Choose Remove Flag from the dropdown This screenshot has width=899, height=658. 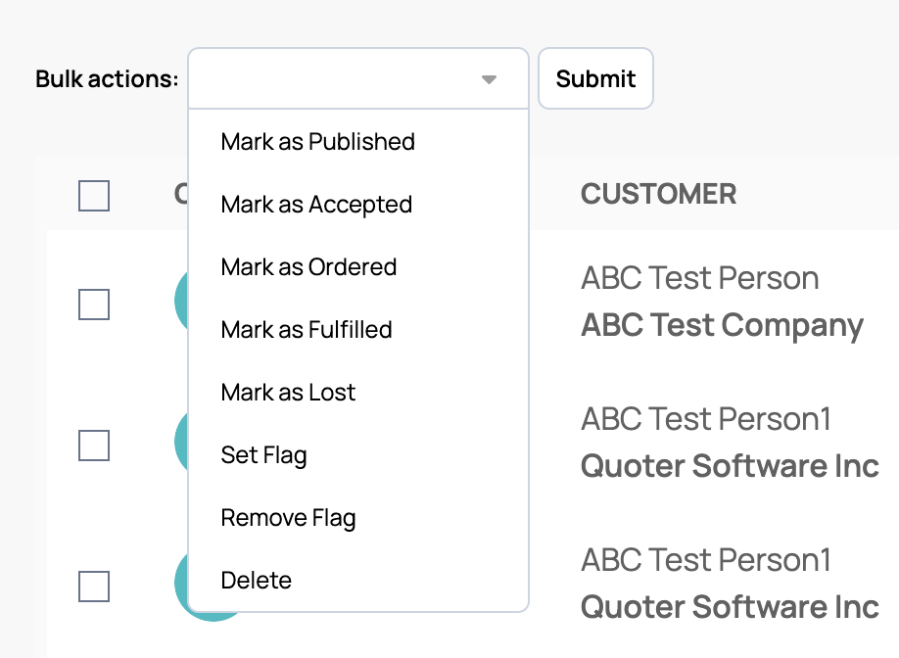click(x=288, y=518)
